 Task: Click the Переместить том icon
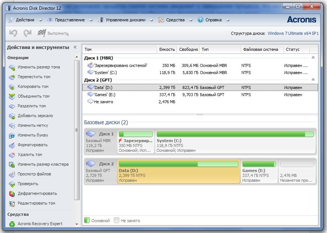pos(12,77)
